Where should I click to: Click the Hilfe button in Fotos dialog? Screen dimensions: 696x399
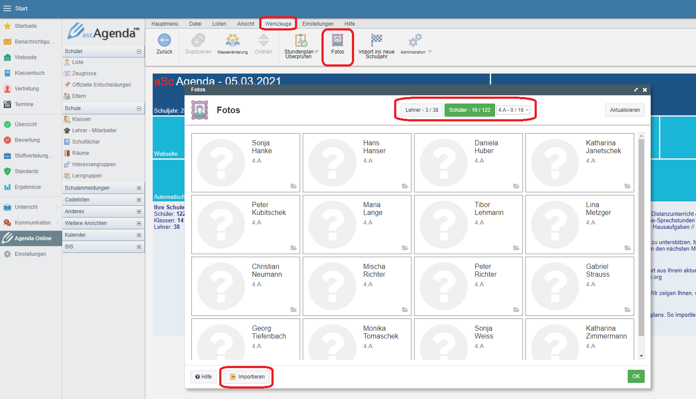tap(204, 377)
